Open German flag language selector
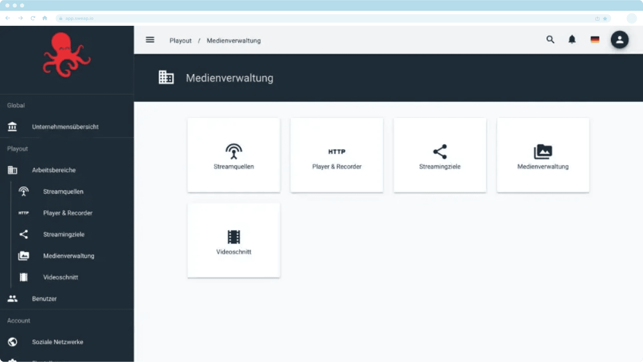This screenshot has width=643, height=362. [595, 40]
